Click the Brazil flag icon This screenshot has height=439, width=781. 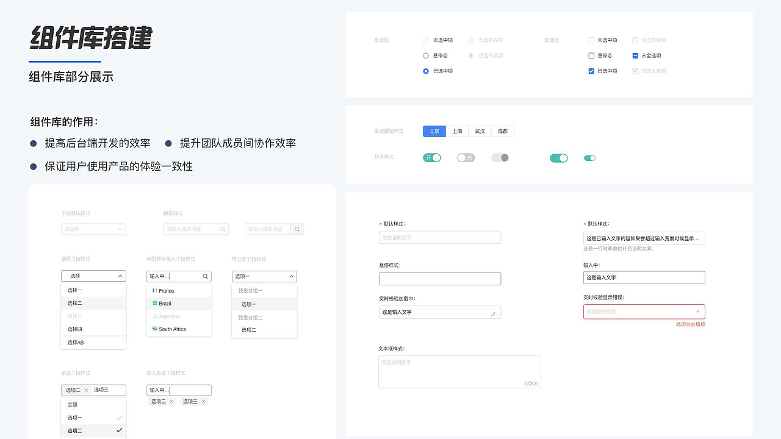155,303
